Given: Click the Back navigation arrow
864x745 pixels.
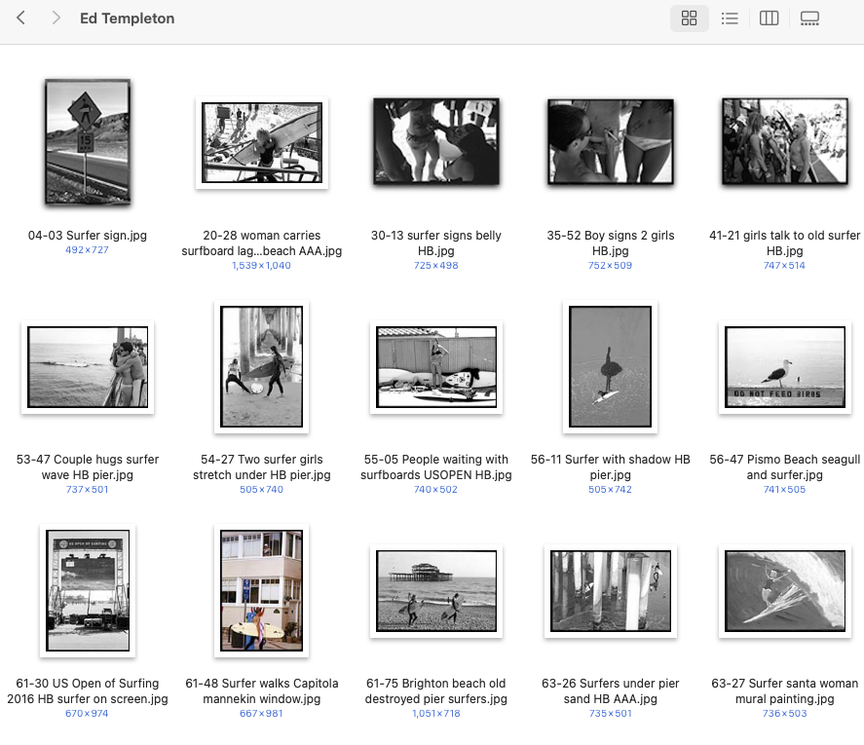Looking at the screenshot, I should point(21,19).
